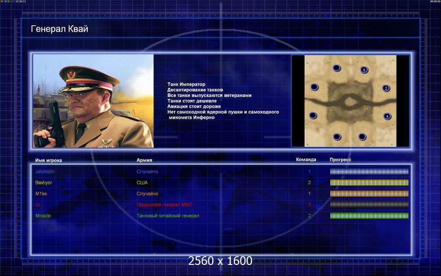This screenshot has width=441, height=276.
Task: Click the 'США' army for Baxtiyor
Action: [x=142, y=183]
